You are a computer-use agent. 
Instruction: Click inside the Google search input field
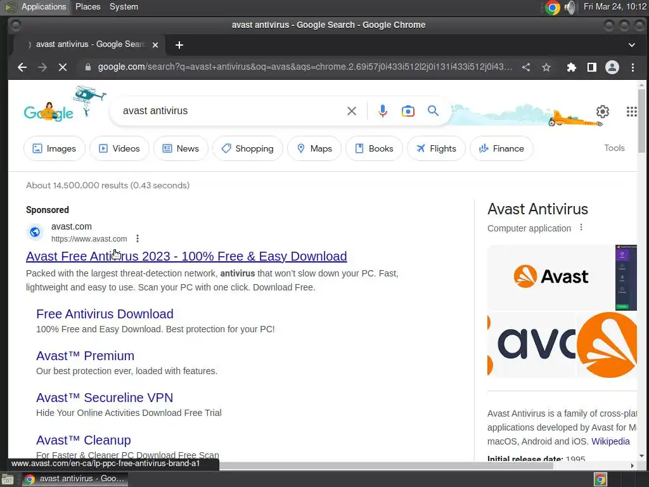point(232,111)
